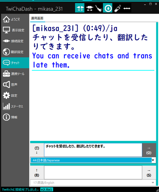The image size is (159, 192).
Task: Click the empty lower translation text box
Action: (x=93, y=172)
